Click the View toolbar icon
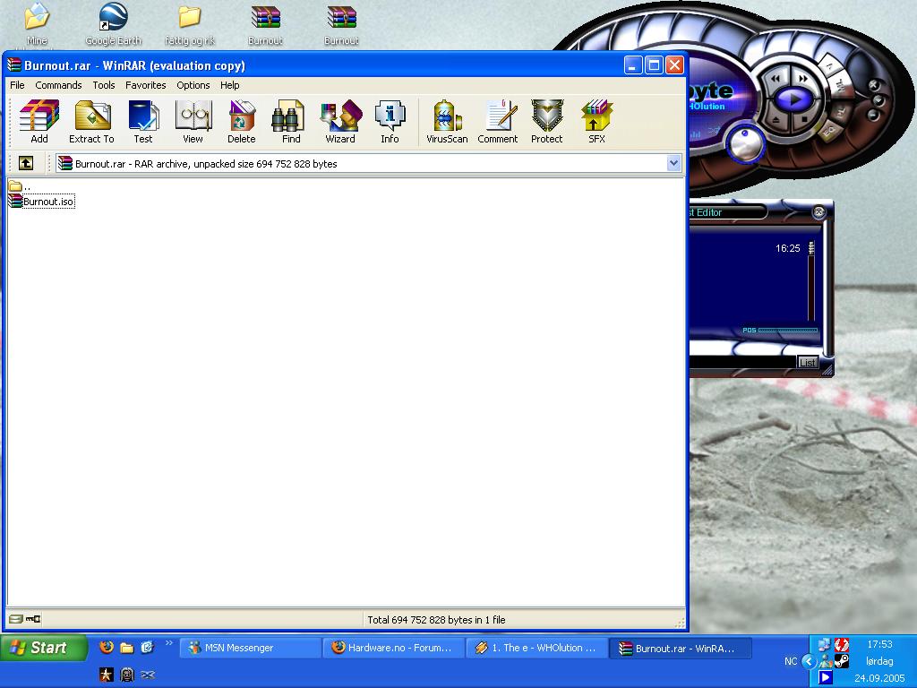This screenshot has height=688, width=917. coord(193,122)
